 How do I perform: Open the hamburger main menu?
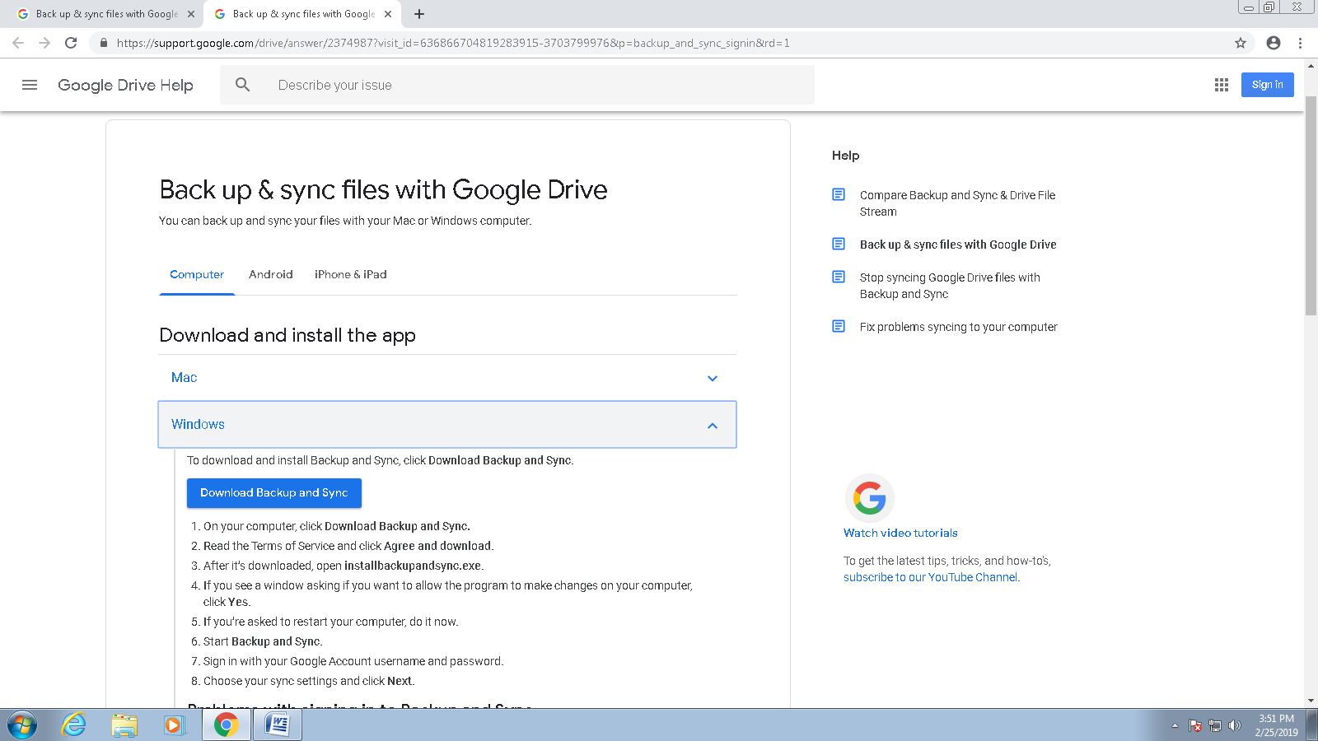[30, 85]
